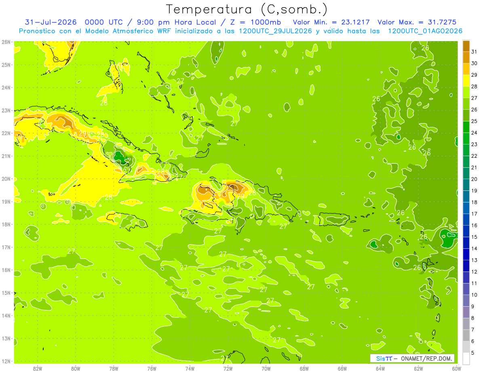Screen dimensions: 485x374
Task: Pick the grey swatch between 6 and 7
Action: click(x=466, y=335)
